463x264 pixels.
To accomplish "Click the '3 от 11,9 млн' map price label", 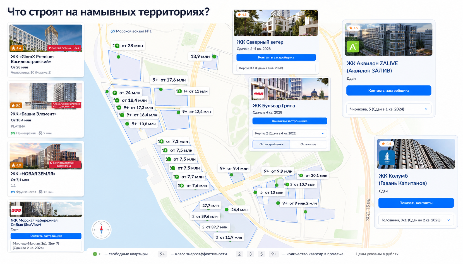I will [229, 237].
